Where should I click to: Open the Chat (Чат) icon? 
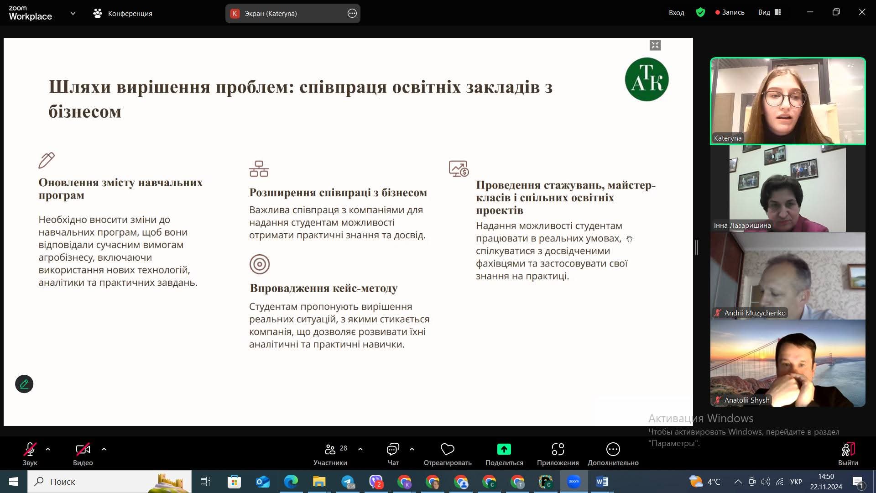pyautogui.click(x=393, y=450)
